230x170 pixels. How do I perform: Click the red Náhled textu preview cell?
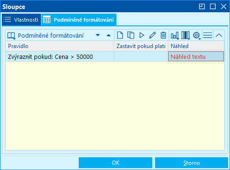pyautogui.click(x=196, y=57)
